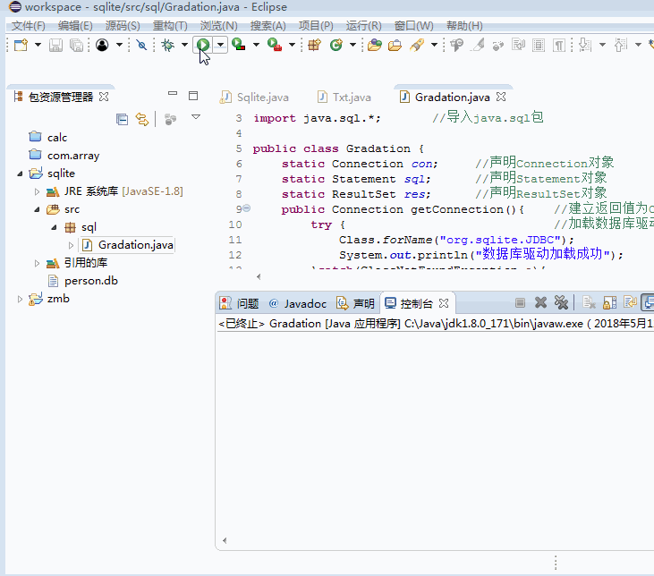Image resolution: width=654 pixels, height=576 pixels.
Task: Toggle Link with Editor
Action: (142, 120)
